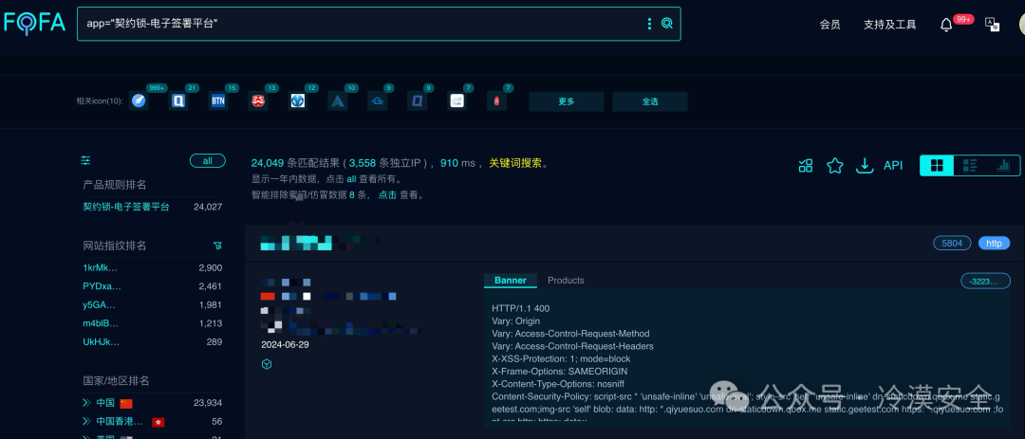Click the API button
The width and height of the screenshot is (1025, 439).
click(x=893, y=165)
